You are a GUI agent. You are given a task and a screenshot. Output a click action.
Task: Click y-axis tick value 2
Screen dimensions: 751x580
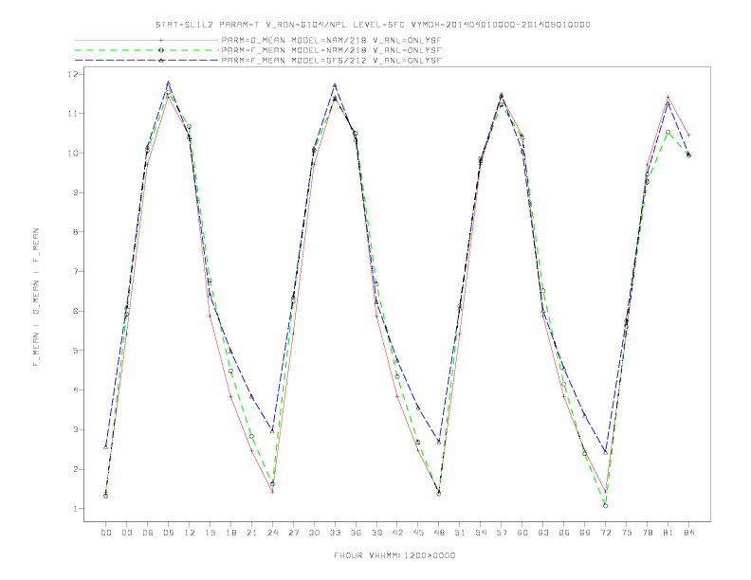(75, 469)
